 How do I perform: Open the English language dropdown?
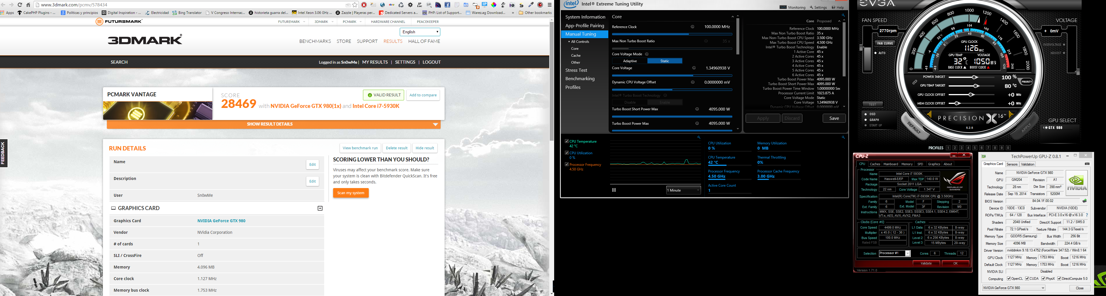coord(420,32)
